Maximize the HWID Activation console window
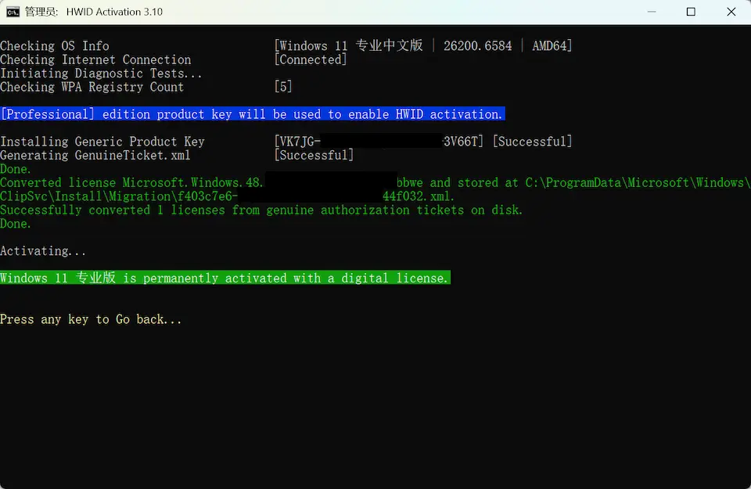This screenshot has width=751, height=489. pyautogui.click(x=691, y=12)
